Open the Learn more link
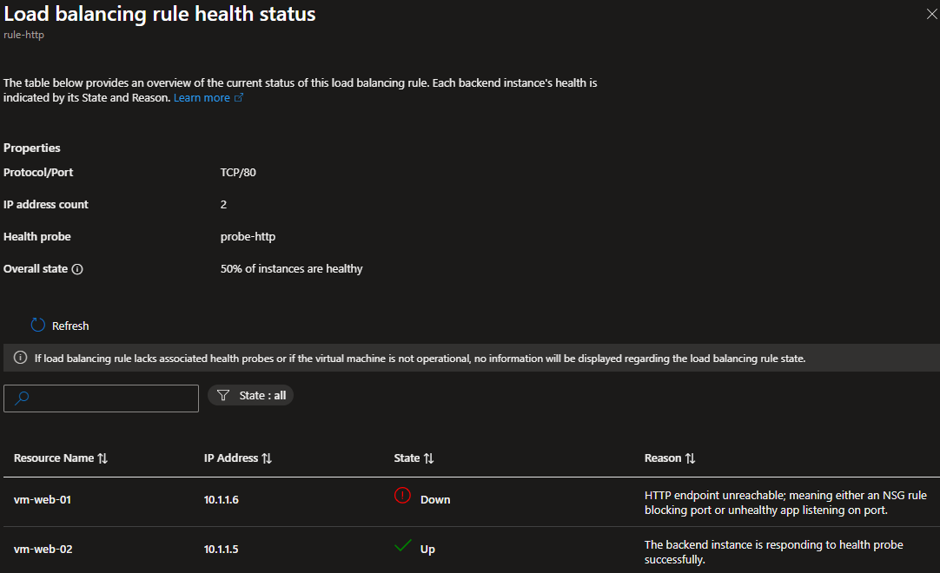Viewport: 940px width, 573px height. click(202, 98)
